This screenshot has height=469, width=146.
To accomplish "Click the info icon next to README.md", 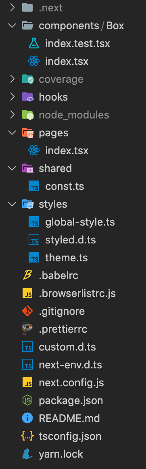I will click(x=27, y=418).
